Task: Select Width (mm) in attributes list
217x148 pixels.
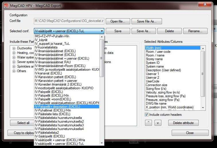Action: coord(173,48)
